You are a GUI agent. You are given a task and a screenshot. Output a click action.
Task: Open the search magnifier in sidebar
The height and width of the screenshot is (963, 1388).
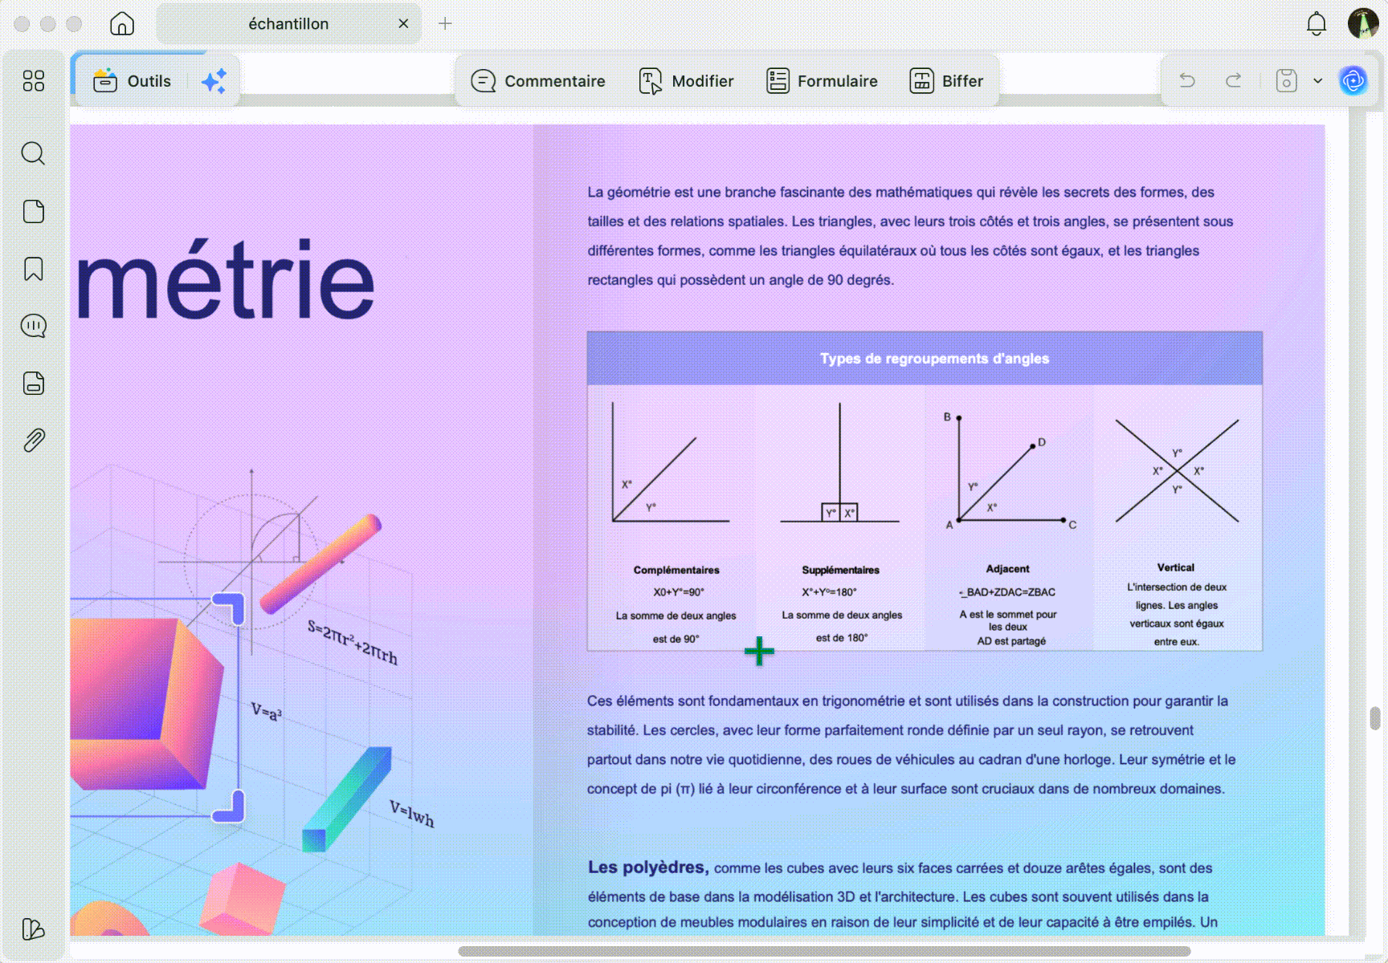[33, 153]
